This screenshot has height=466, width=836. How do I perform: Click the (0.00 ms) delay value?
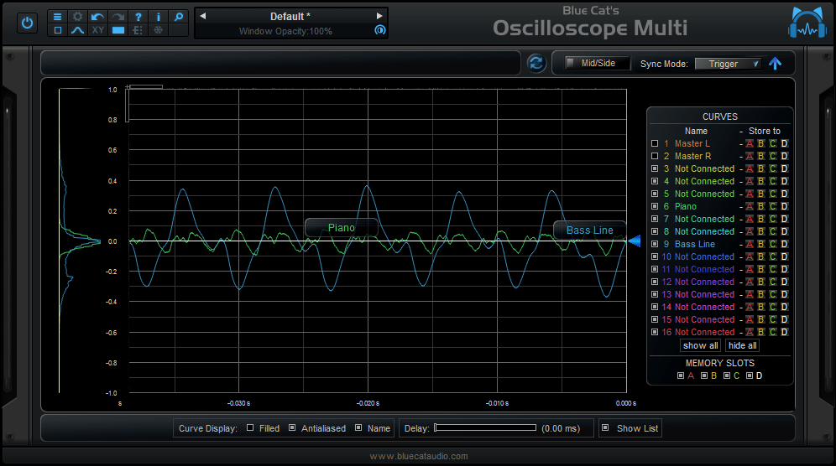click(x=561, y=428)
